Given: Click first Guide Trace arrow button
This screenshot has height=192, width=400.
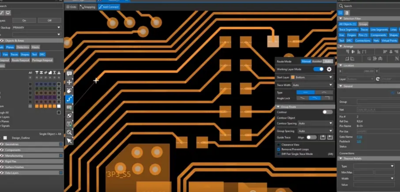Looking at the screenshot, I should (323, 137).
